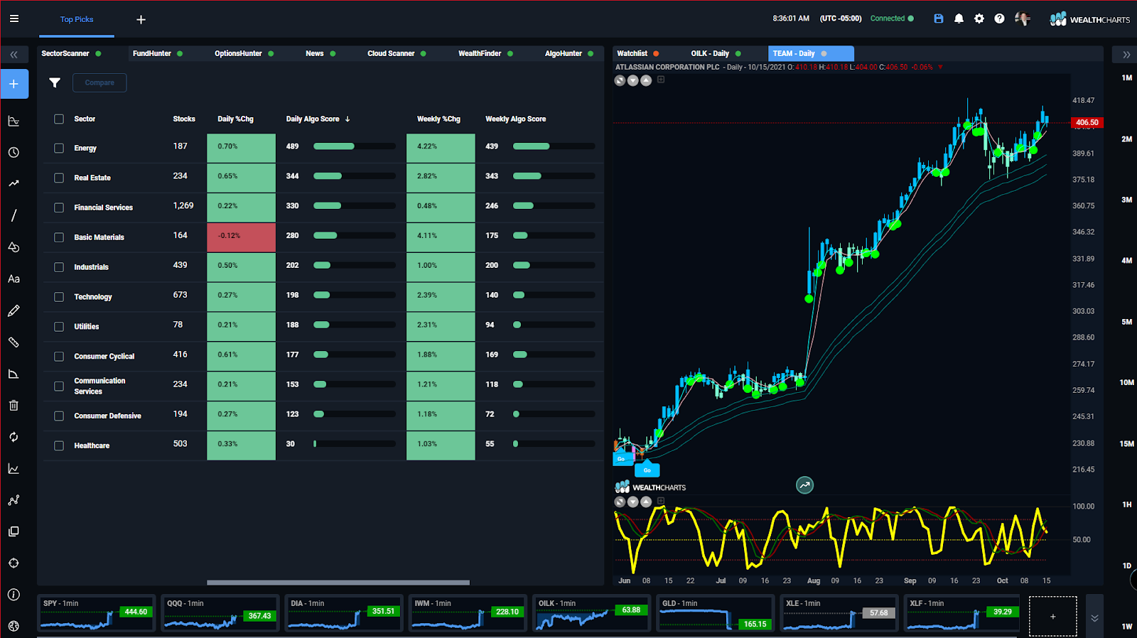Click the blue plus button in left sidebar
The width and height of the screenshot is (1137, 638).
[14, 84]
